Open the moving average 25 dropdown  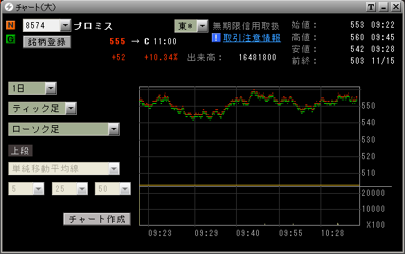[x=82, y=189]
